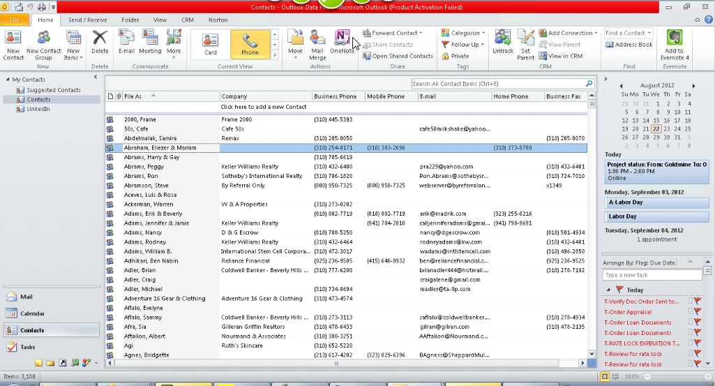Screen dimensions: 715x386
Task: Open the CRM ribbon tab
Action: click(x=187, y=20)
